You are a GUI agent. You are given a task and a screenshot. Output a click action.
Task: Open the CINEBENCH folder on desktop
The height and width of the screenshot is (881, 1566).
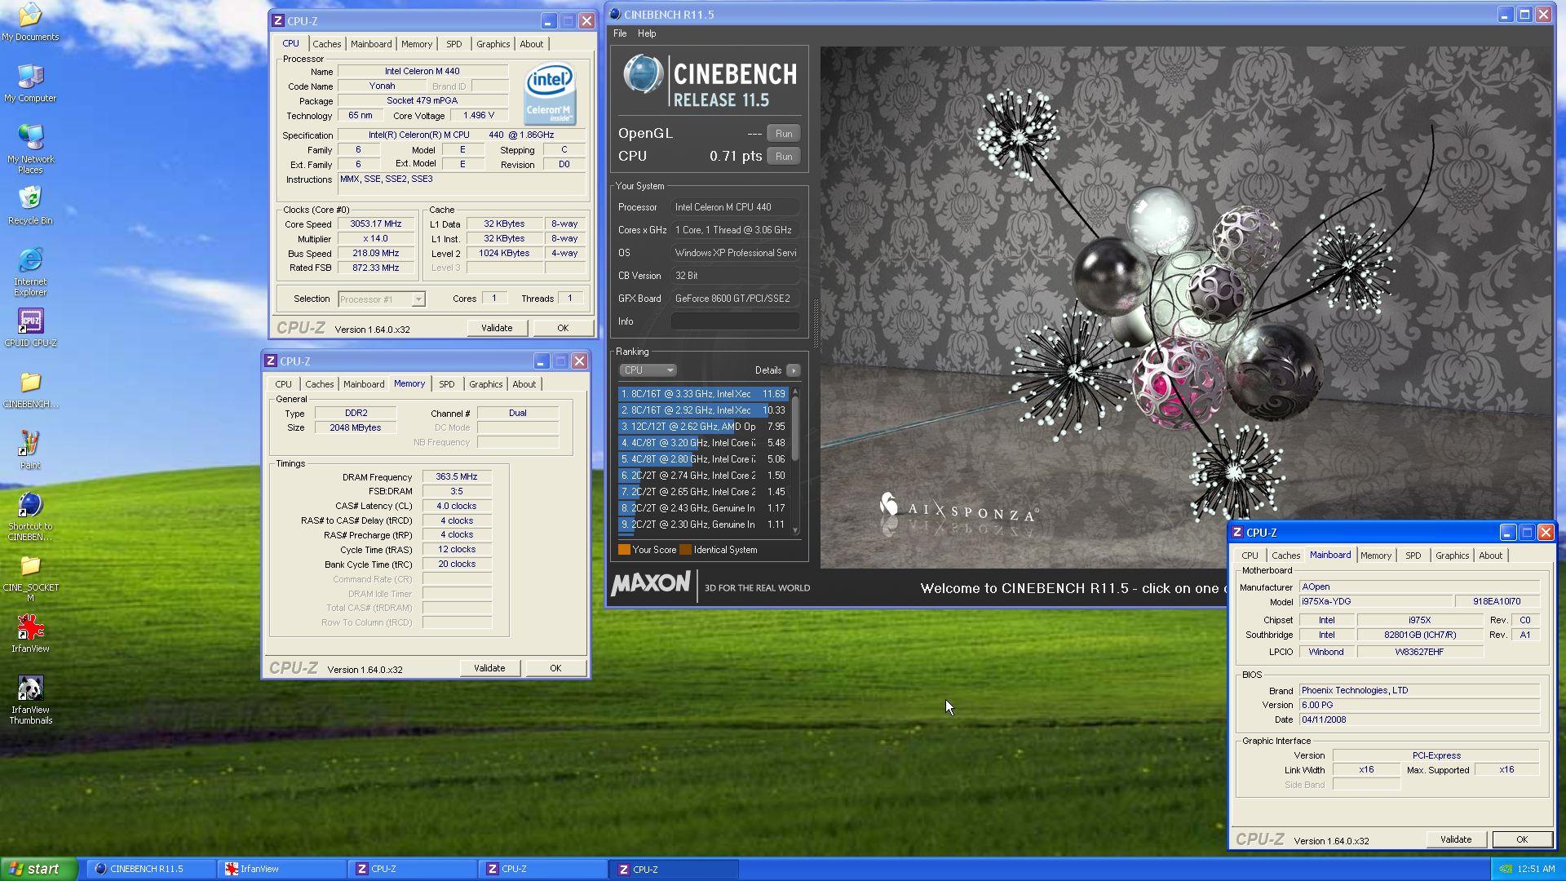click(x=30, y=389)
